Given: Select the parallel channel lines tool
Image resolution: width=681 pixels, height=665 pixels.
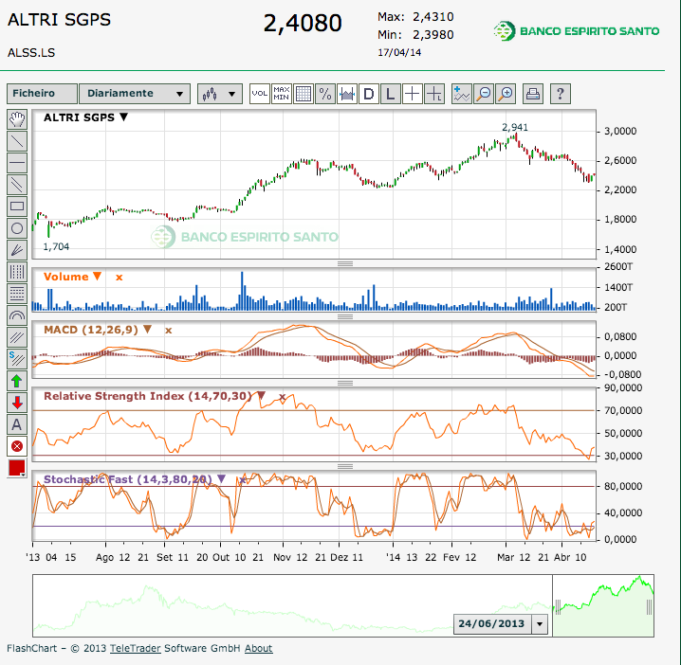Looking at the screenshot, I should (17, 185).
